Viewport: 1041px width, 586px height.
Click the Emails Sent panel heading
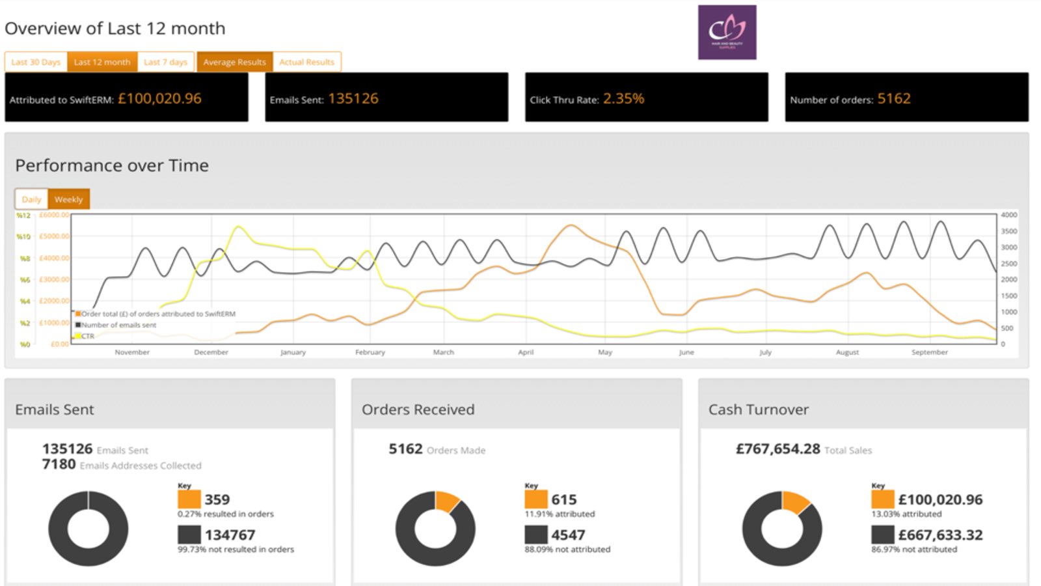tap(55, 410)
